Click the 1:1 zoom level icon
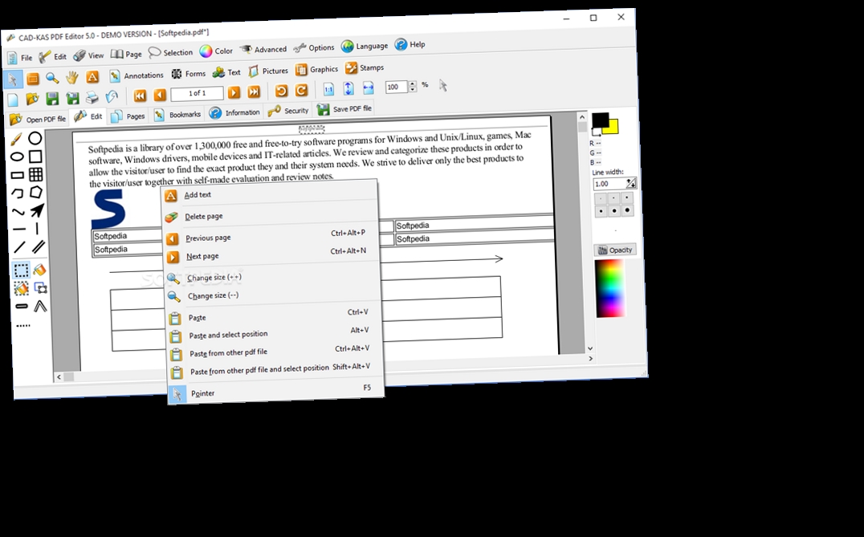 328,88
